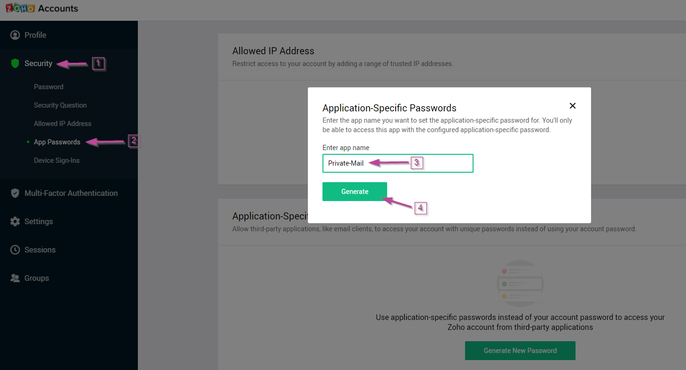Screen dimensions: 686x370
Task: Click the Settings gear icon
Action: coord(15,221)
